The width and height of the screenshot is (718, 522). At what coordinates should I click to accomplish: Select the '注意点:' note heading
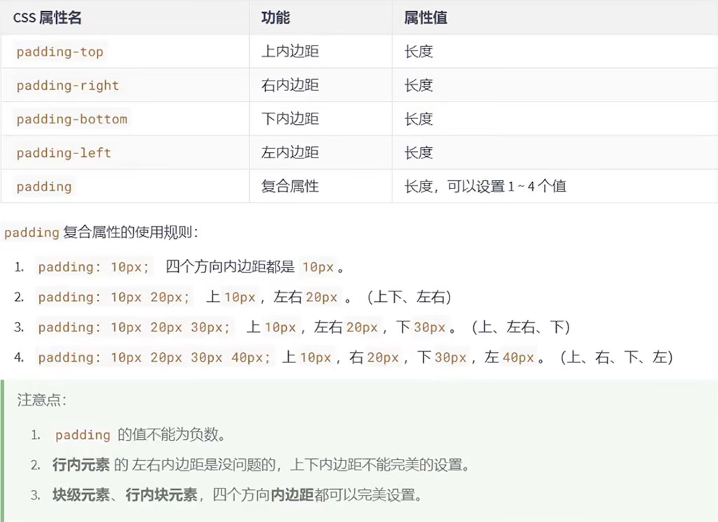pos(41,400)
